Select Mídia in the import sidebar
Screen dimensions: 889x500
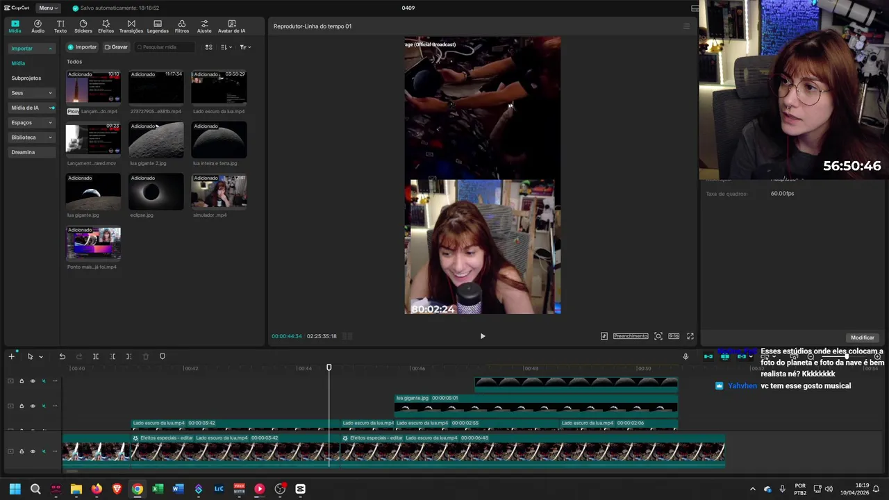coord(18,63)
